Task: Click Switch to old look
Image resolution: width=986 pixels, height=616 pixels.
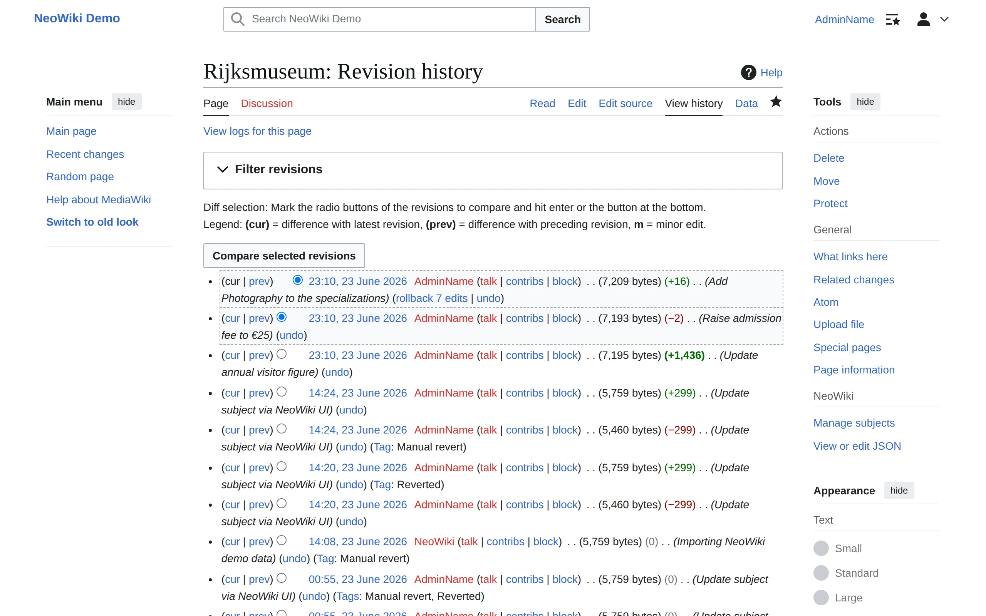Action: (x=92, y=222)
